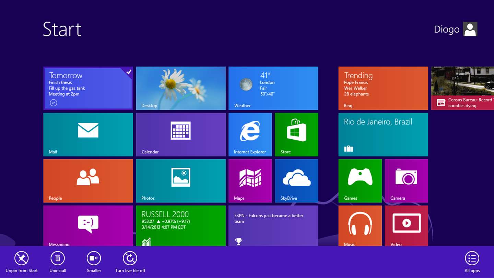Open the RUSSELL 2000 finance tile
The width and height of the screenshot is (494, 278).
[181, 226]
